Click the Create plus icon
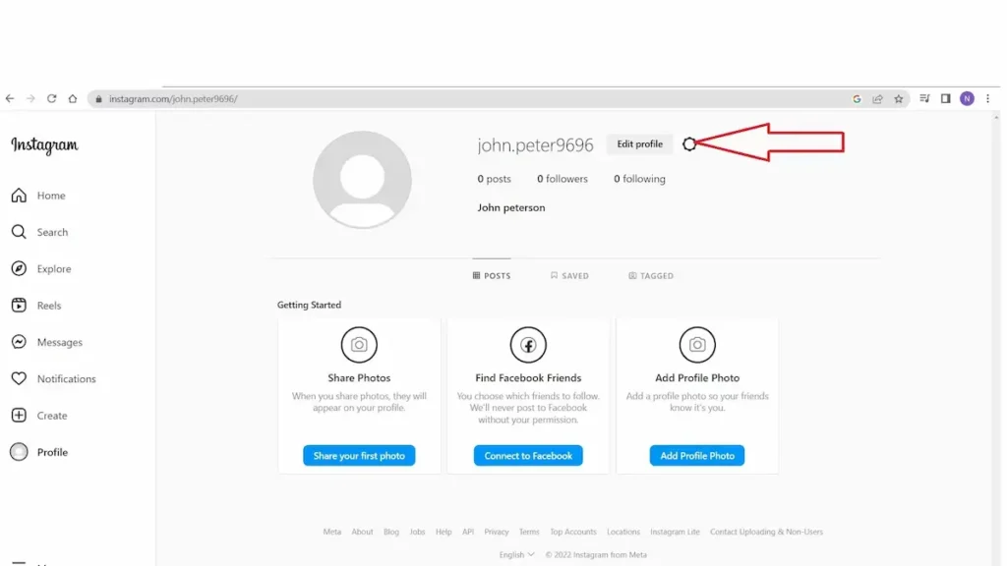Image resolution: width=1007 pixels, height=566 pixels. coord(19,416)
